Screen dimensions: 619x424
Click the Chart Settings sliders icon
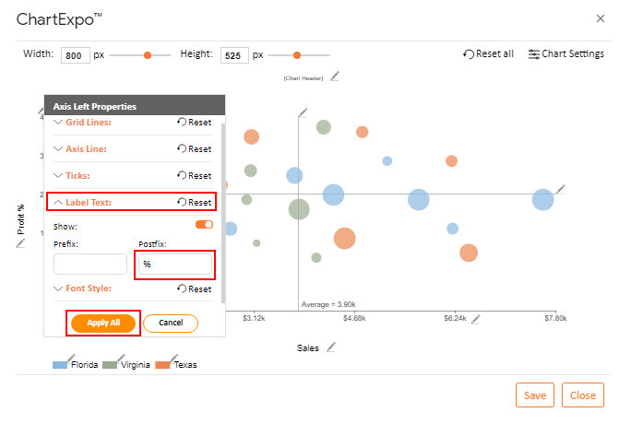pos(534,54)
